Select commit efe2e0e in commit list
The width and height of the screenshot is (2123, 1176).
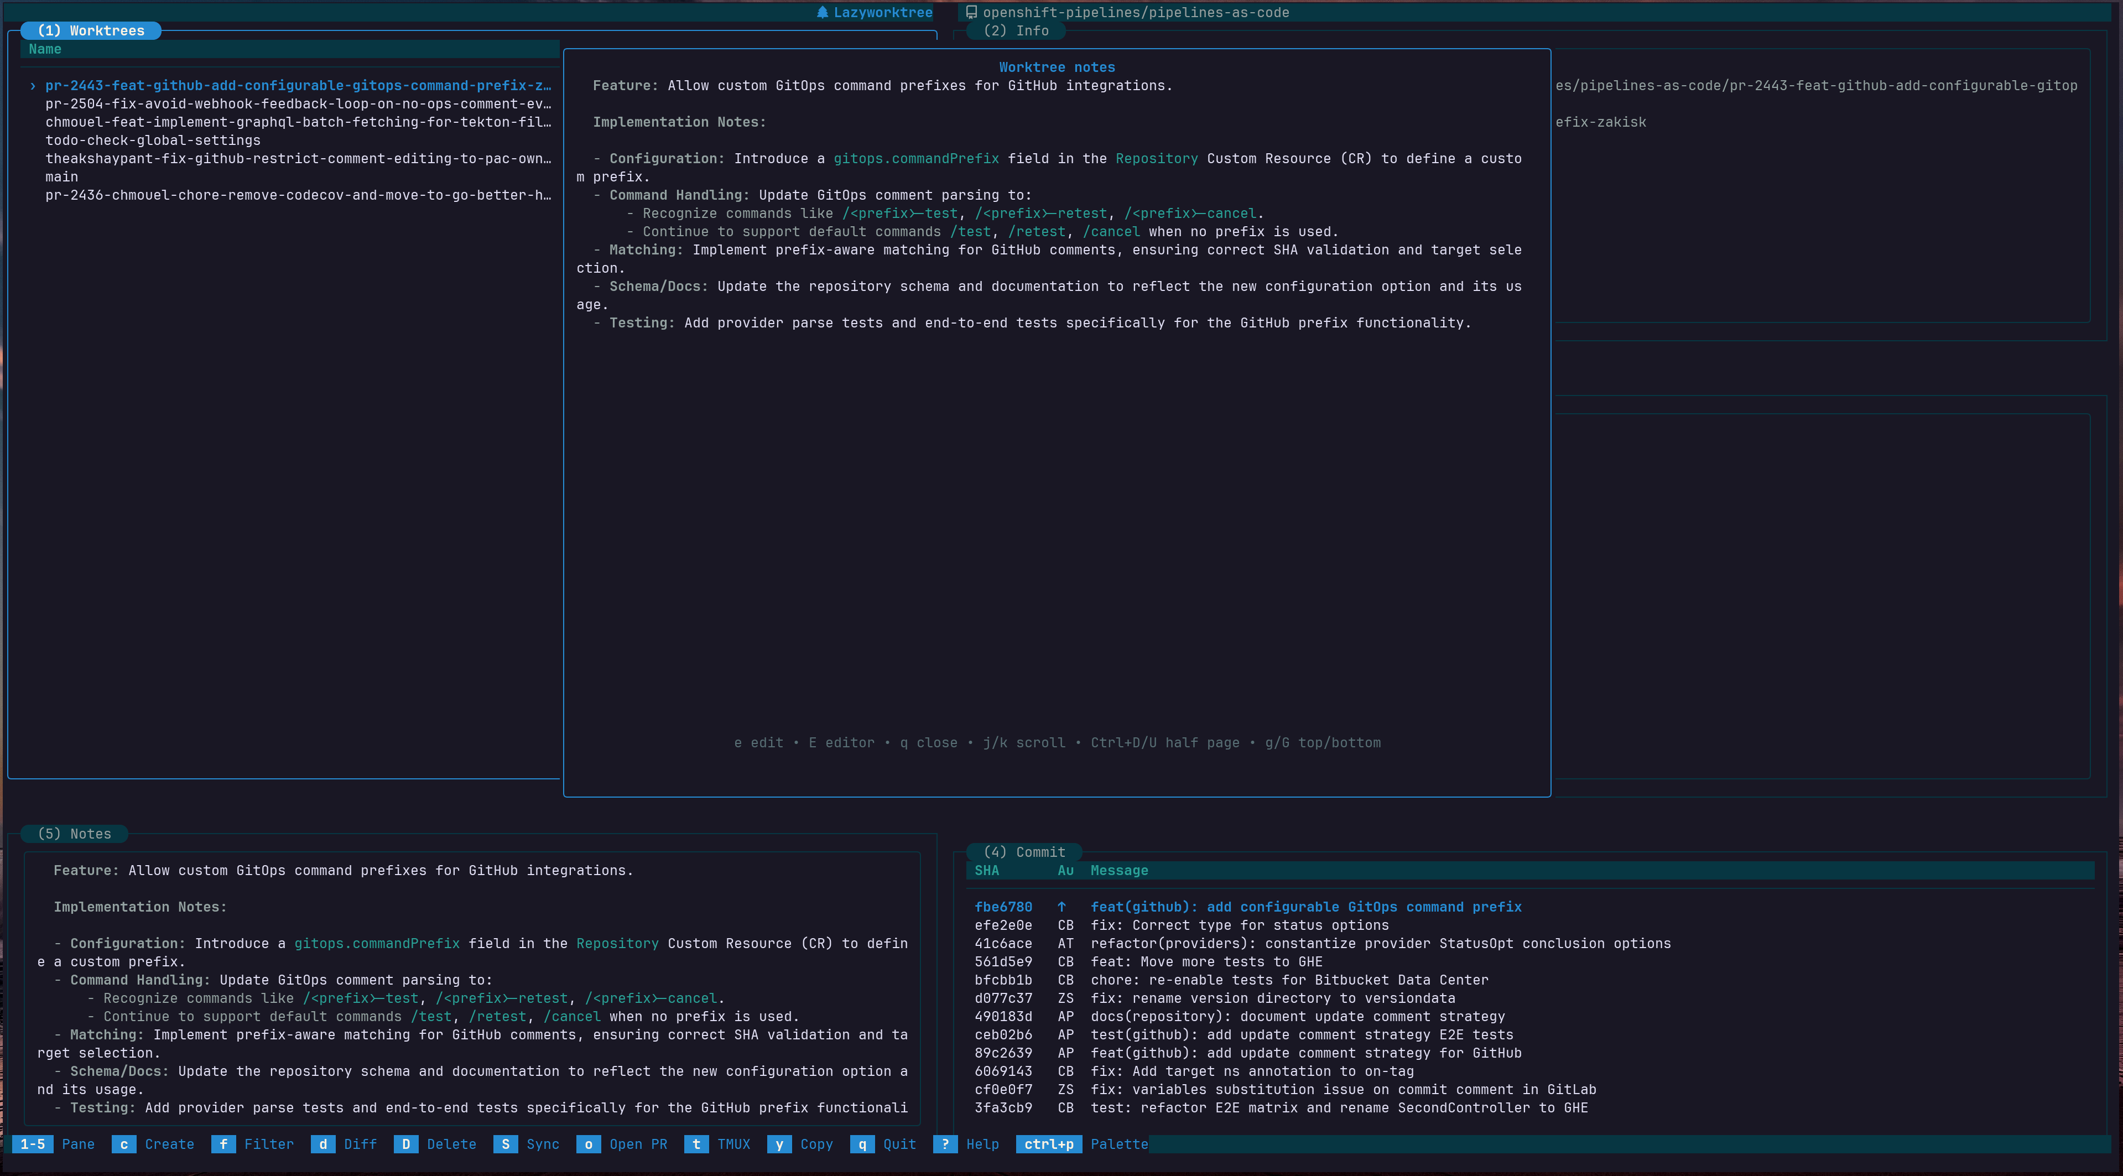click(1003, 925)
